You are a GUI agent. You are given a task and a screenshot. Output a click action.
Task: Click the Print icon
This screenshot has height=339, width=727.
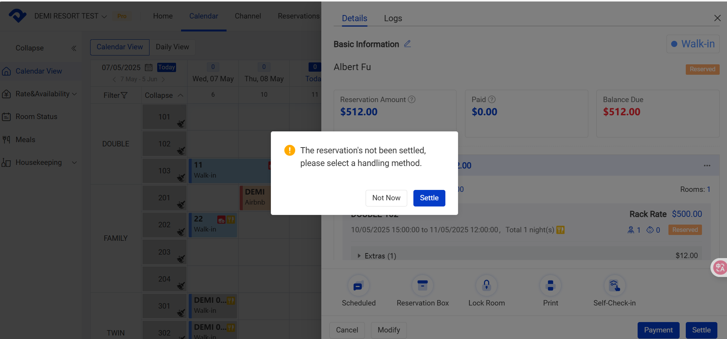[550, 286]
